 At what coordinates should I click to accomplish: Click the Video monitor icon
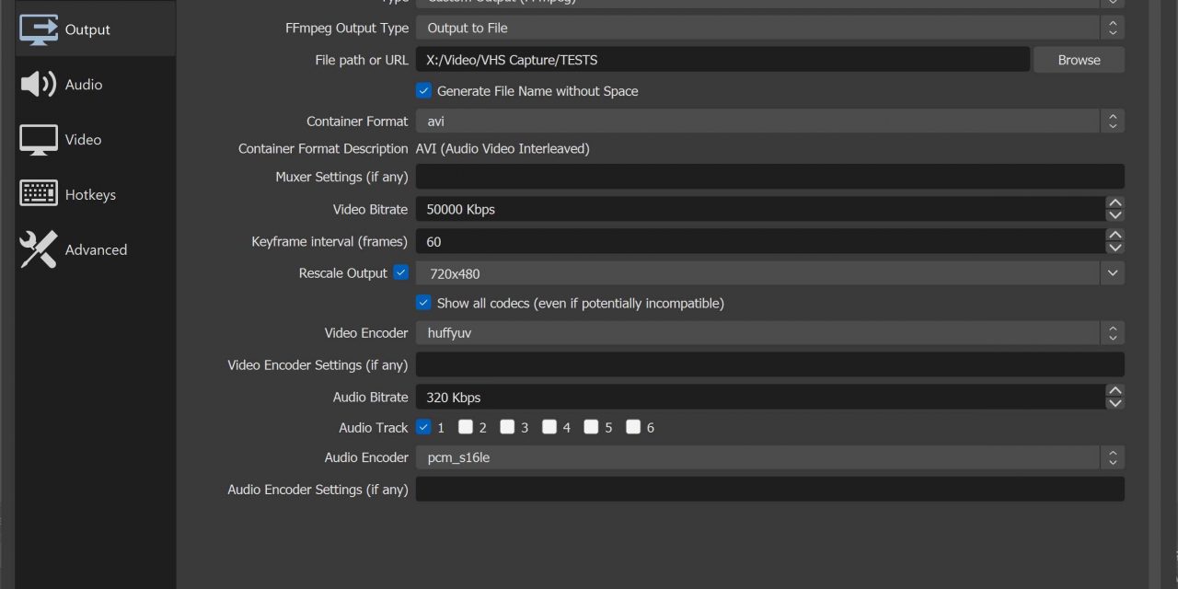pyautogui.click(x=39, y=140)
